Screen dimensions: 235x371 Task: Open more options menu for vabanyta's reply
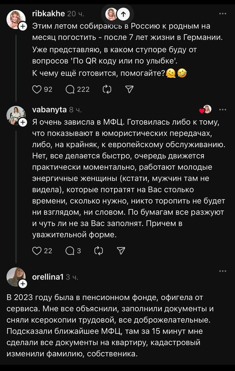click(x=222, y=109)
